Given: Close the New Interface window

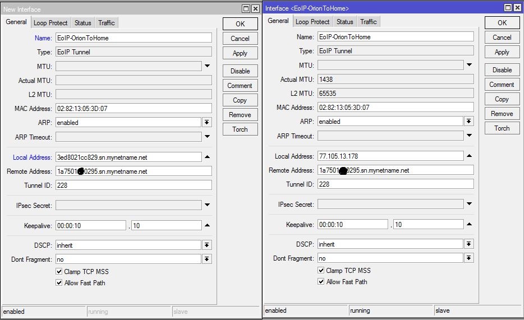Looking at the screenshot, I should click(255, 8).
